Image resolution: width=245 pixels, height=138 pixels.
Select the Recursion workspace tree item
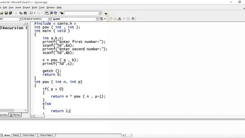coord(14,28)
